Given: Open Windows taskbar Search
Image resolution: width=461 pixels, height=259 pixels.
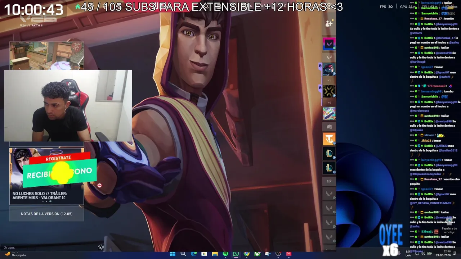Looking at the screenshot, I should pyautogui.click(x=183, y=254).
